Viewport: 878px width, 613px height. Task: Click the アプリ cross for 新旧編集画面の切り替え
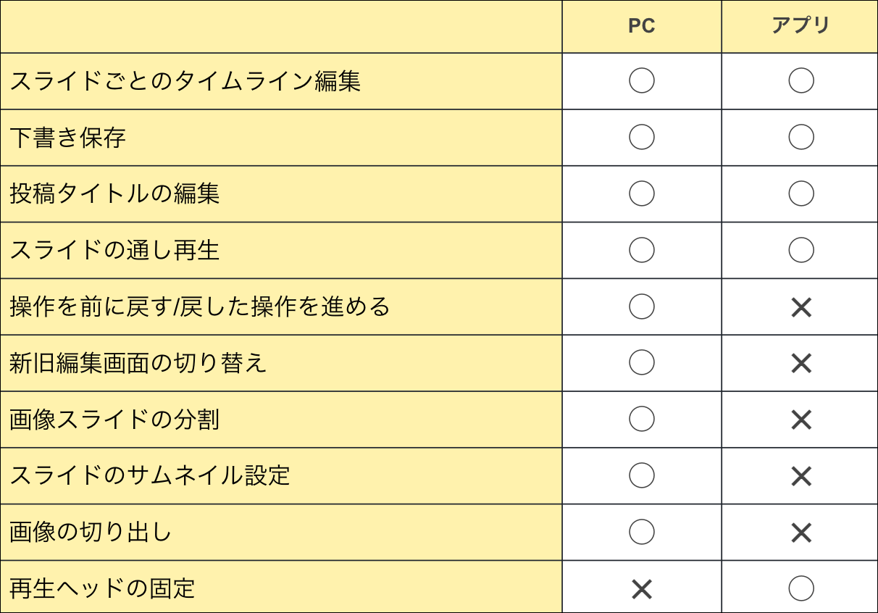(x=801, y=363)
